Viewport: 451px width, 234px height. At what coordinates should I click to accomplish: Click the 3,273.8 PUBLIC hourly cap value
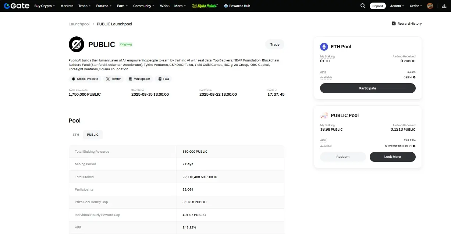click(x=195, y=202)
